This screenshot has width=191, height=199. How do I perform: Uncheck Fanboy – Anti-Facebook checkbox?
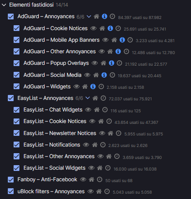click(x=11, y=180)
